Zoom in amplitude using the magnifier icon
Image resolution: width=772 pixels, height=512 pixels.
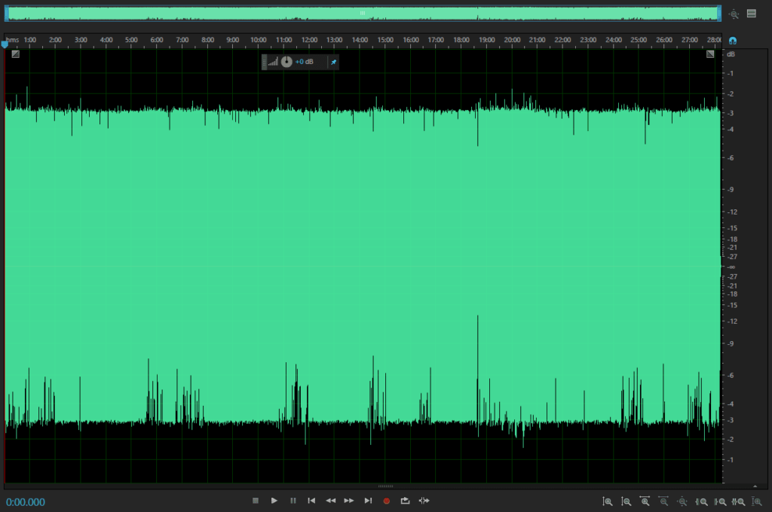(608, 501)
